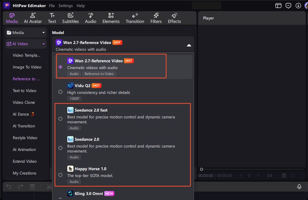Click the Audio tag under Happy Horse 1.0
The width and height of the screenshot is (308, 200).
tap(74, 182)
